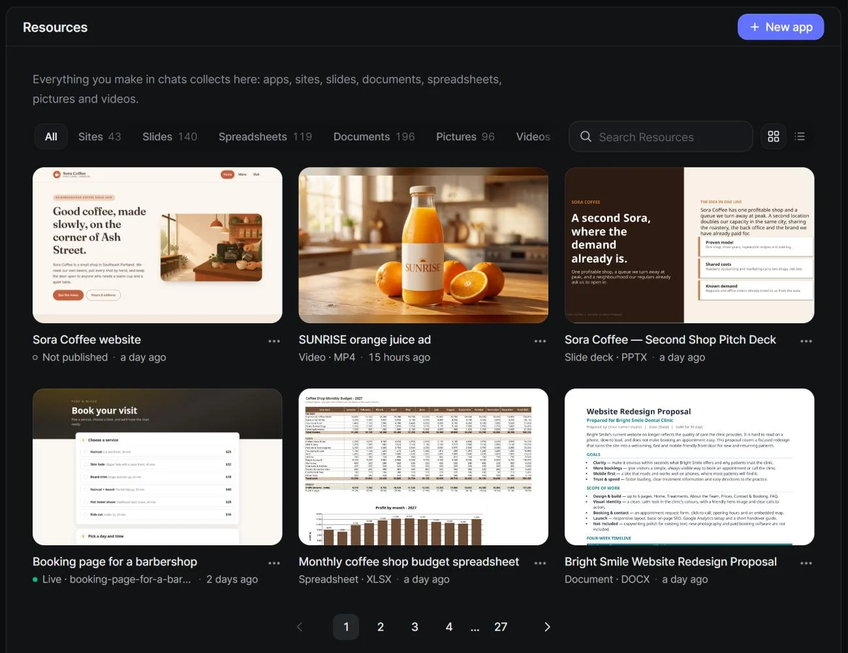This screenshot has height=653, width=848.
Task: Filter by Pictures tab
Action: 465,136
